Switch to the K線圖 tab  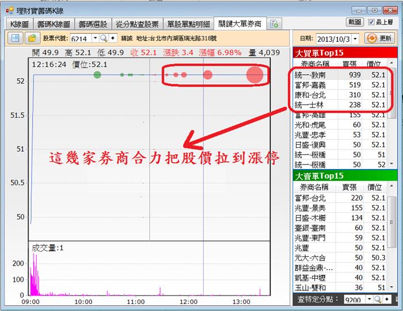pyautogui.click(x=19, y=24)
